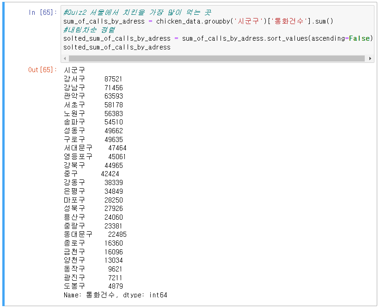This screenshot has width=380, height=308.
Task: Click the value 27926
Action: pyautogui.click(x=114, y=209)
